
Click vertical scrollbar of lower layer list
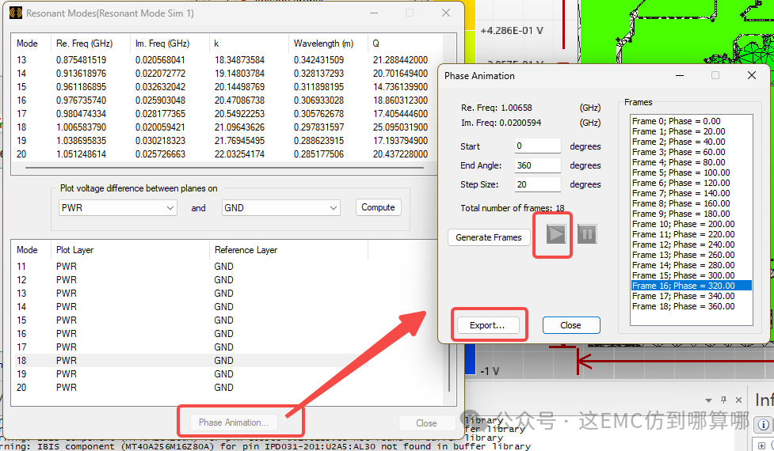pos(449,368)
